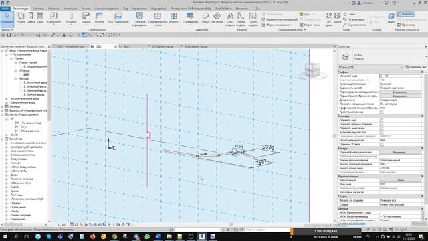Click the View scale 1:100 field
The width and height of the screenshot is (428, 241).
coord(400,76)
